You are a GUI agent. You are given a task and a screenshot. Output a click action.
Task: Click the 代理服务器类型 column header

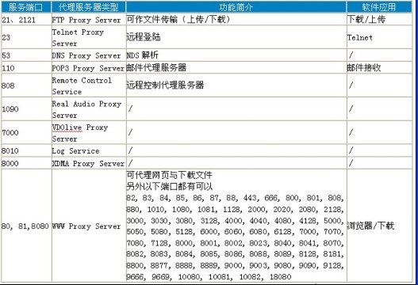89,7
